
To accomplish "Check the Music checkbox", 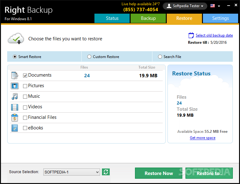I will 25,96.
